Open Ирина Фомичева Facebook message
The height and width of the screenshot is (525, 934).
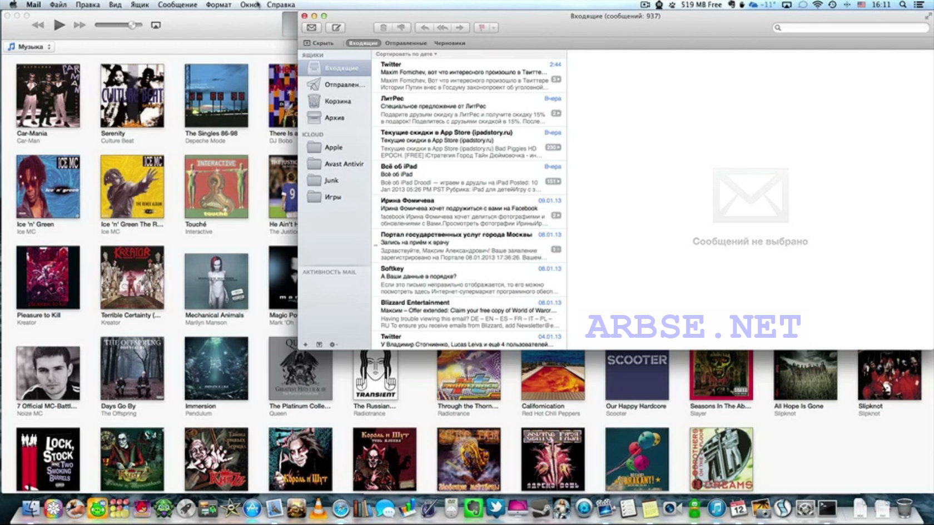click(x=469, y=212)
